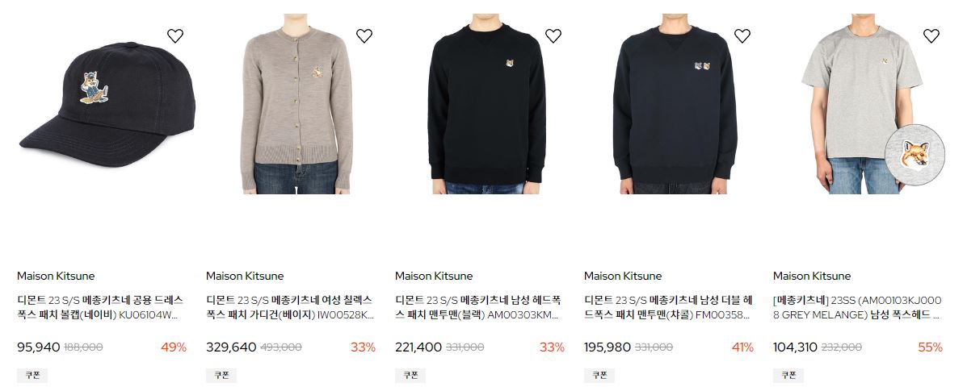Open sweatshirt title ending AM00303KM

[x=478, y=308]
